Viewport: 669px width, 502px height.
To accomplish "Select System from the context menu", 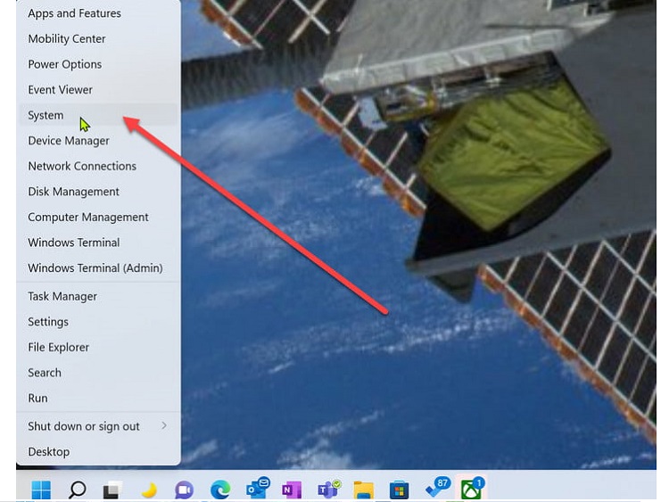I will (45, 115).
